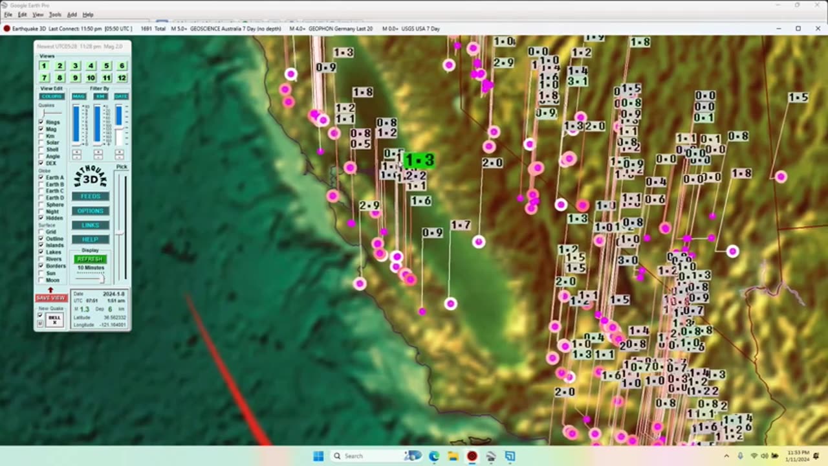Click the red recording app taskbar icon
Screen dimensions: 828x466
coord(472,456)
